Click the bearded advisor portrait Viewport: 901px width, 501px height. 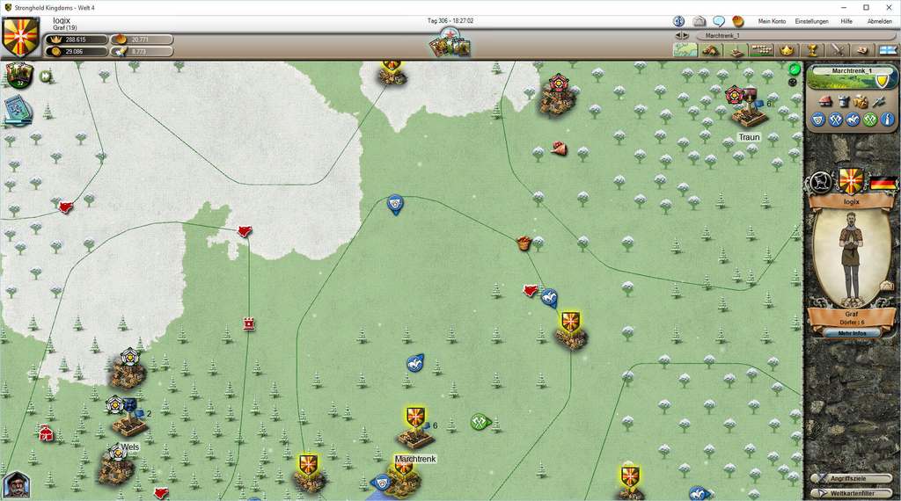(16, 485)
